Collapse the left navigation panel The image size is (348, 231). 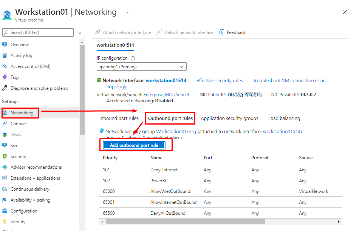tap(80, 32)
